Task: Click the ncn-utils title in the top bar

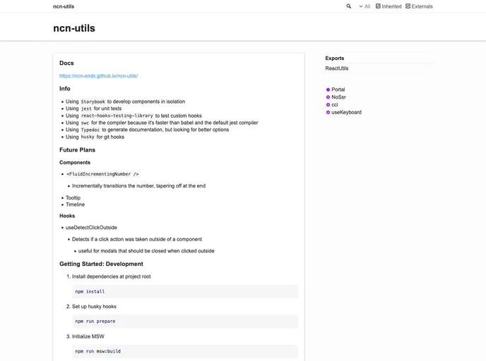Action: click(x=64, y=6)
